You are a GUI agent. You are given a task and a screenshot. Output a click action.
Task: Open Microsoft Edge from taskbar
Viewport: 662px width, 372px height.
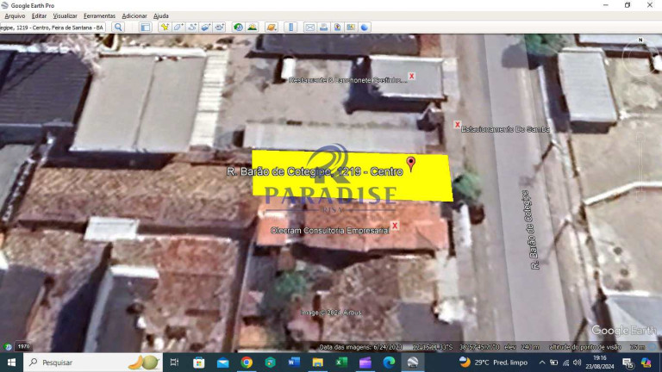pyautogui.click(x=389, y=363)
